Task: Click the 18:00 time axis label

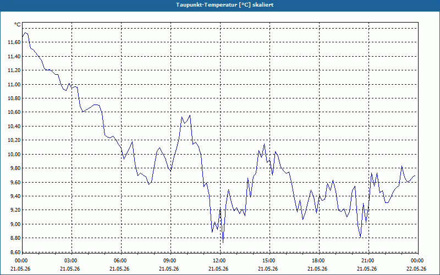Action: point(320,261)
